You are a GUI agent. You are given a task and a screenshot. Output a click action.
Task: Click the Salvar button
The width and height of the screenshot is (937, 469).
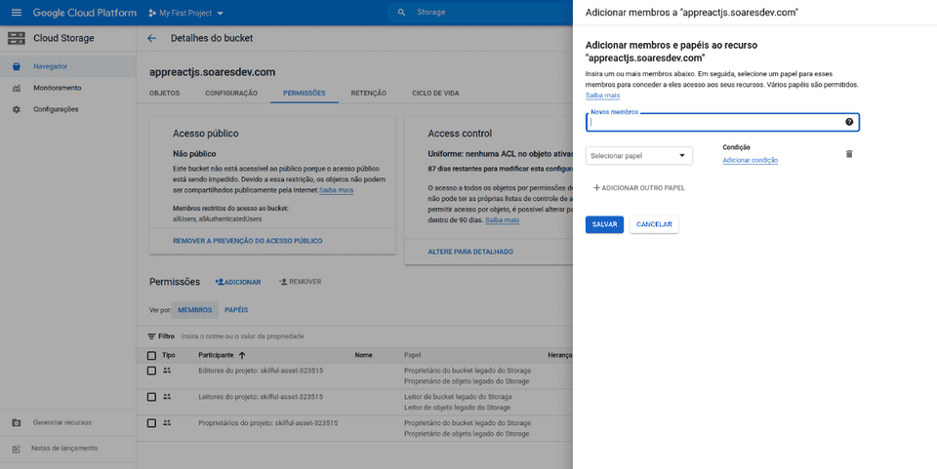click(604, 224)
